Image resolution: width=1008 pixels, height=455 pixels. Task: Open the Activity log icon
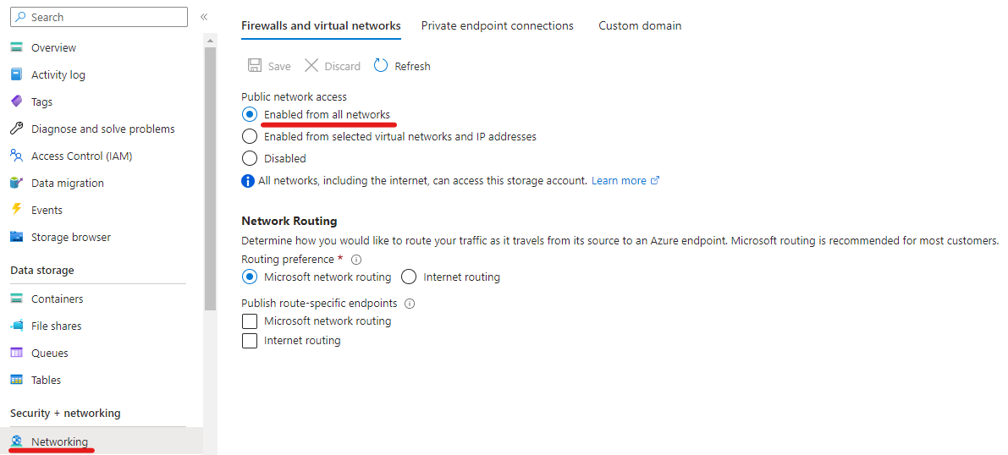17,74
